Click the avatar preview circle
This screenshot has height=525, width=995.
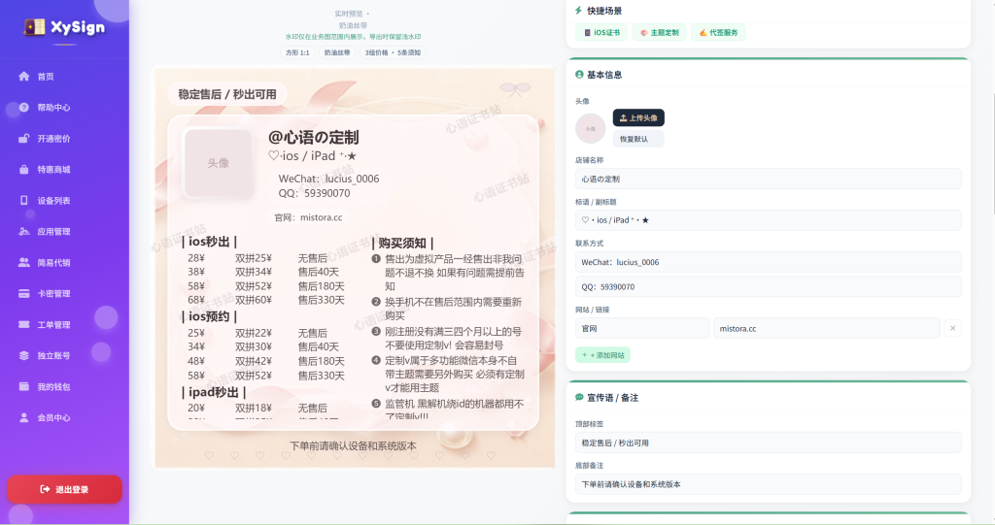(x=591, y=129)
